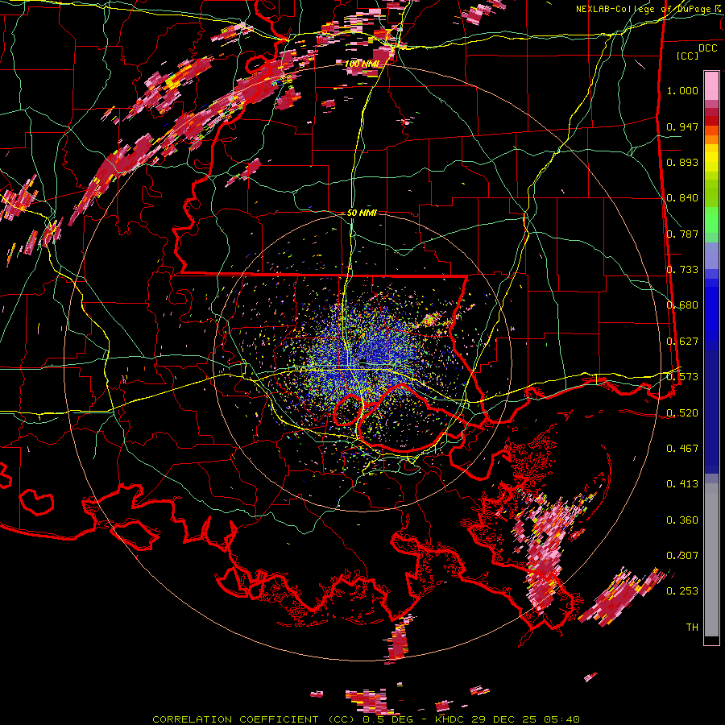Click the 50 NMI range ring label

tap(362, 213)
